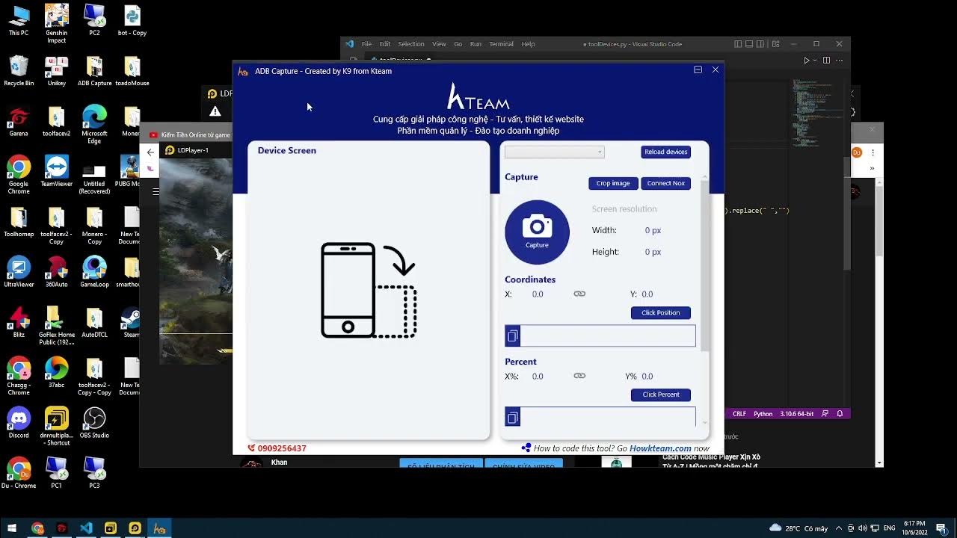Image resolution: width=957 pixels, height=538 pixels.
Task: Click the ADB Capture title bar logo icon
Action: [243, 71]
